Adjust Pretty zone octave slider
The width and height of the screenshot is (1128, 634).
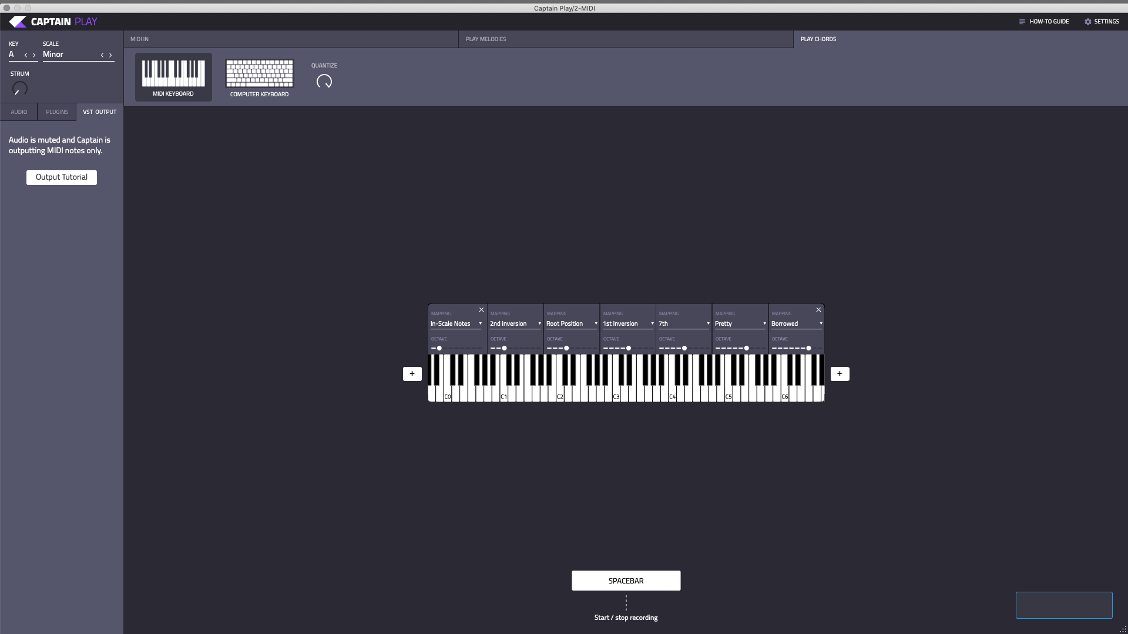coord(740,348)
